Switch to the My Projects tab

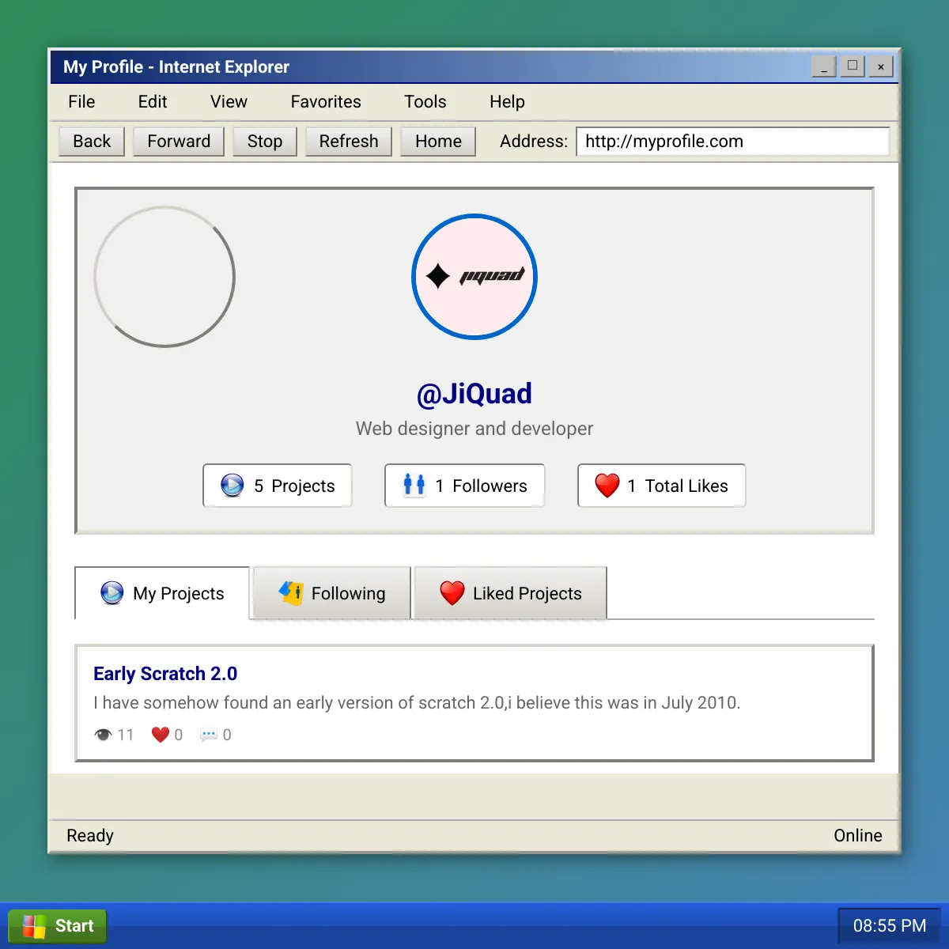[162, 593]
